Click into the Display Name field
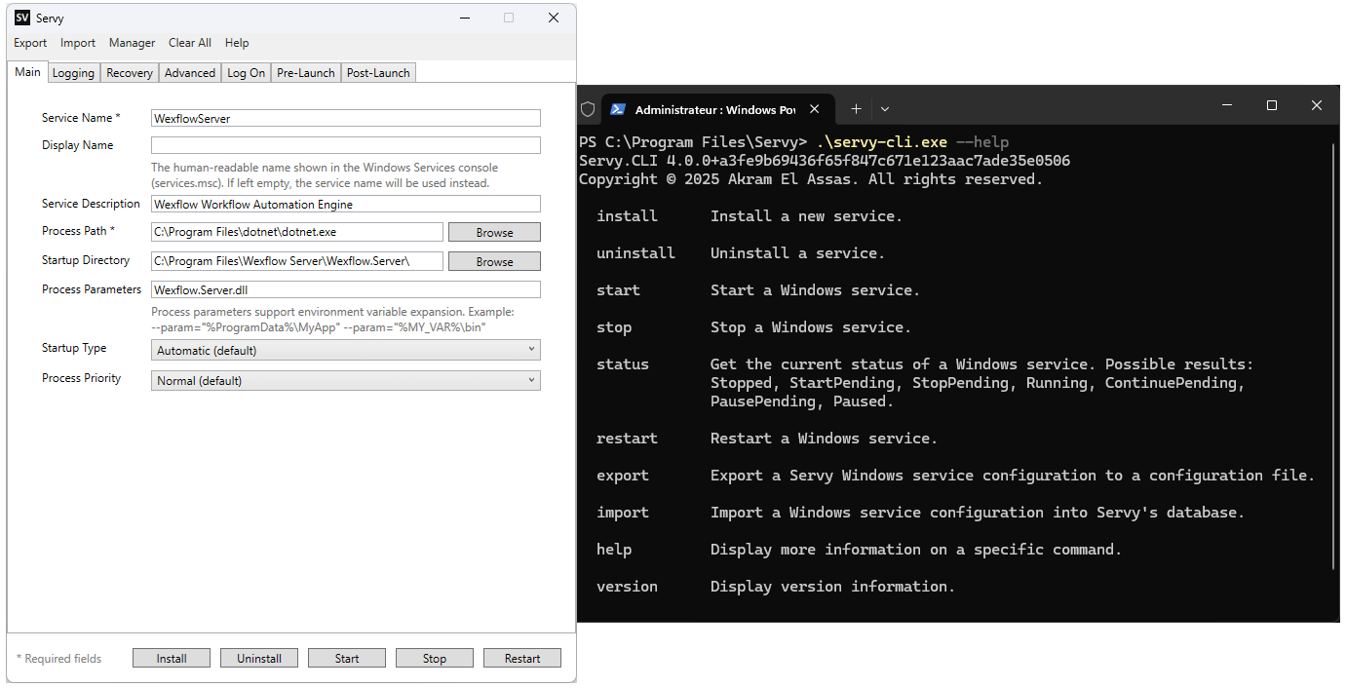1346x688 pixels. click(345, 145)
